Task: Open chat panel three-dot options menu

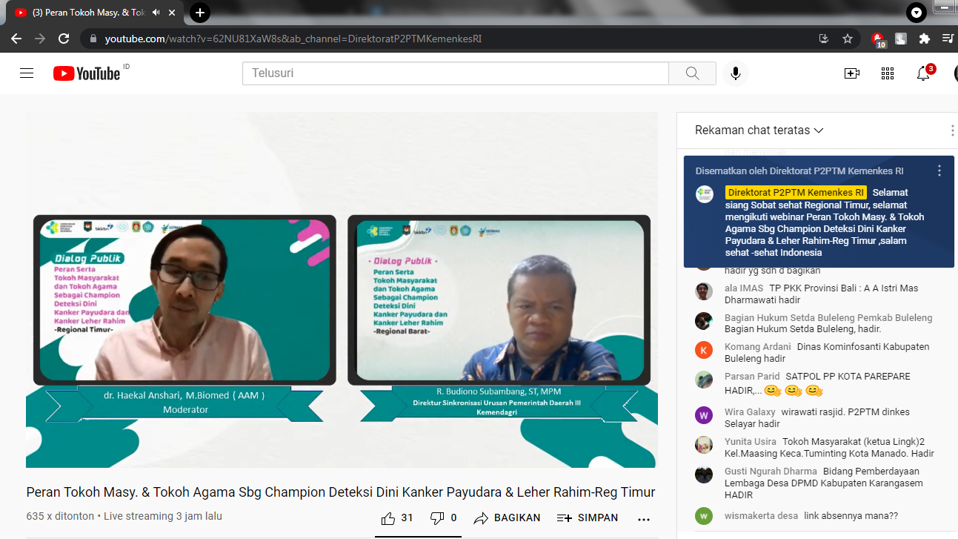Action: pos(952,131)
